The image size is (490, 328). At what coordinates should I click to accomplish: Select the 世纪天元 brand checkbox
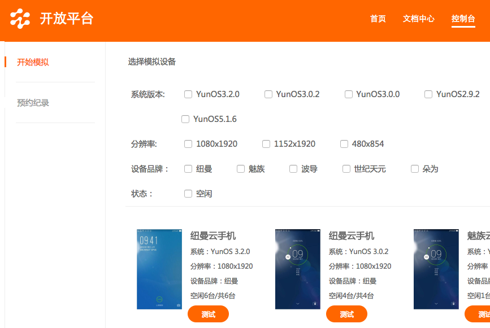tap(346, 169)
